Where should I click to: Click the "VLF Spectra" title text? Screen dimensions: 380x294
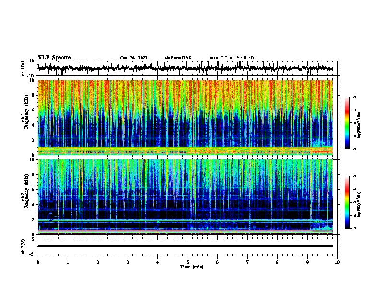(x=54, y=58)
